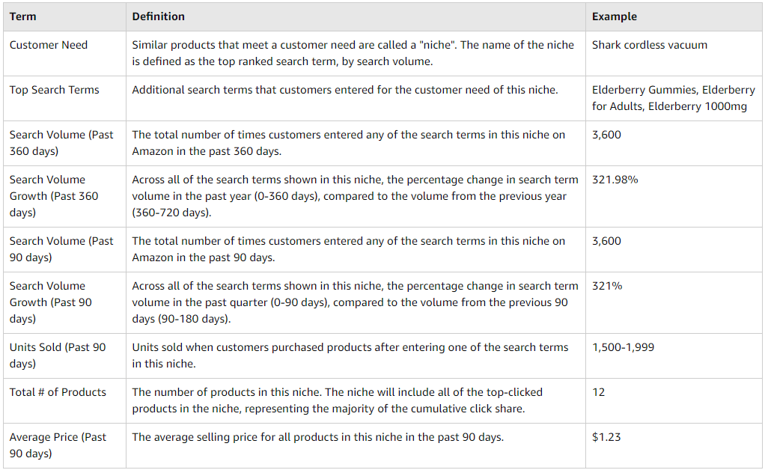Click the $1.23 example value
Image resolution: width=765 pixels, height=470 pixels.
pos(606,437)
